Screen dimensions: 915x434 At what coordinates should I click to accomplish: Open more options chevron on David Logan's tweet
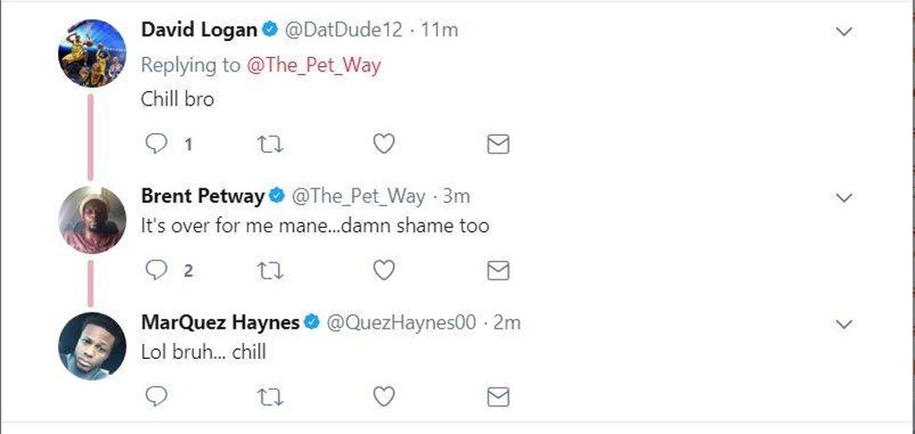844,32
